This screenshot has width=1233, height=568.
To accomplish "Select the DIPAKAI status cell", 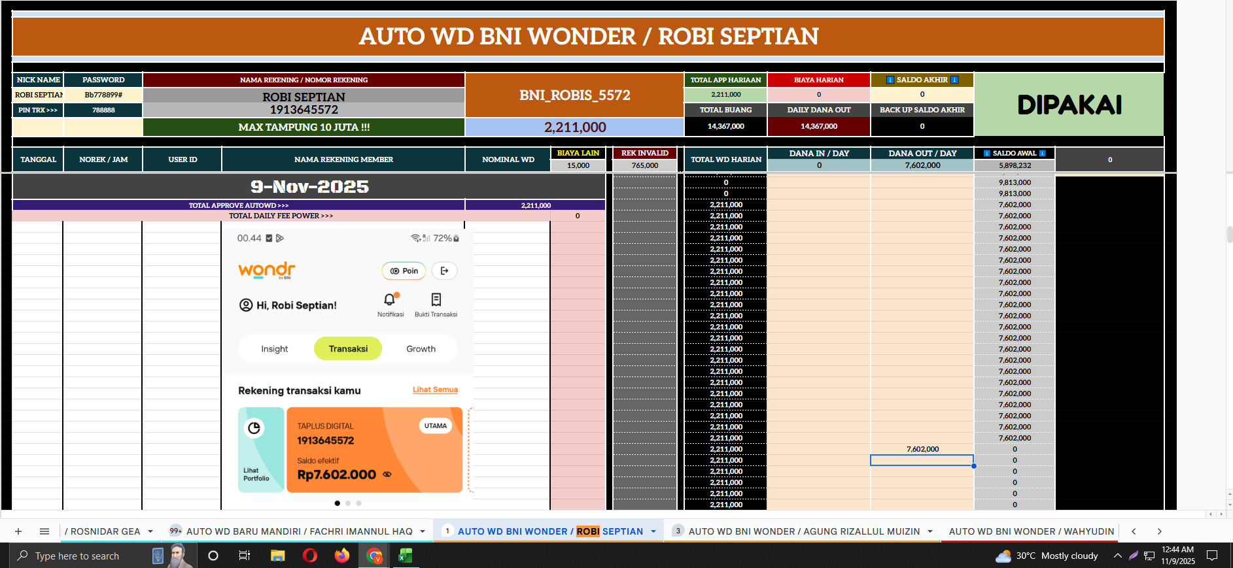I will pos(1069,105).
